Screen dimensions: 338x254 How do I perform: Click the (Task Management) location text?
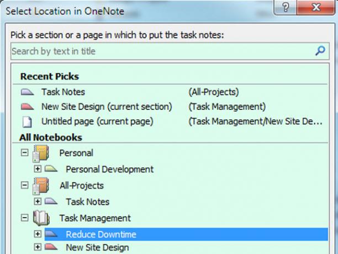tap(227, 107)
